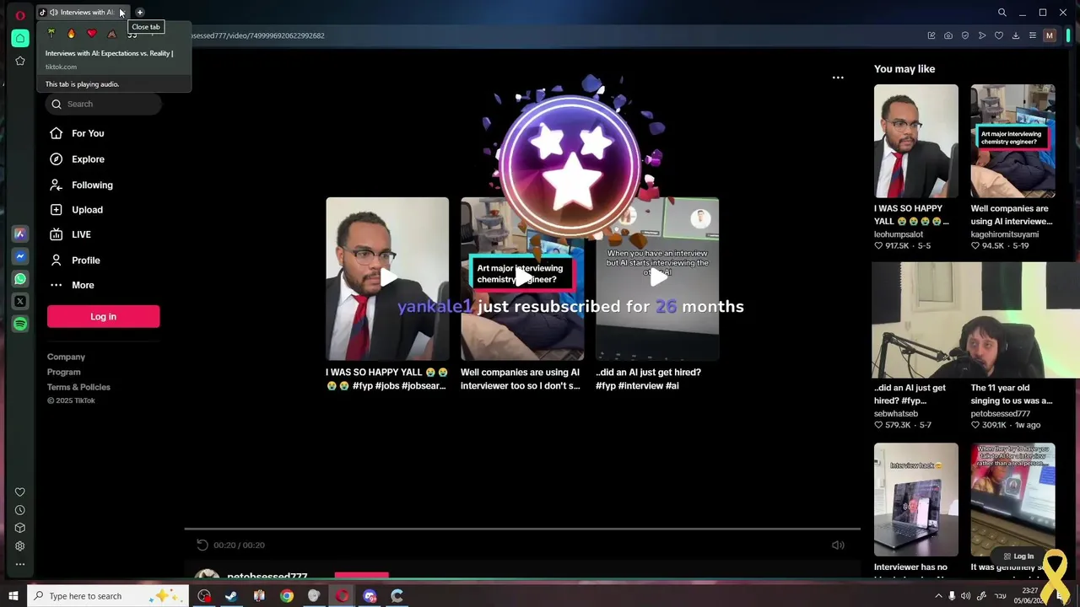Open kagehiromitsuyami profile link
Image resolution: width=1080 pixels, height=607 pixels.
point(1005,234)
